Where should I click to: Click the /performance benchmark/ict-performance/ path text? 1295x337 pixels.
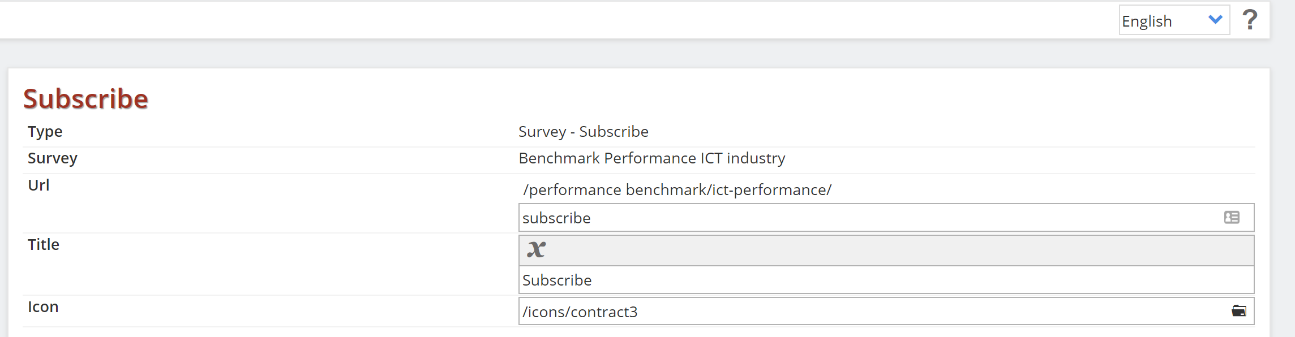(x=677, y=190)
